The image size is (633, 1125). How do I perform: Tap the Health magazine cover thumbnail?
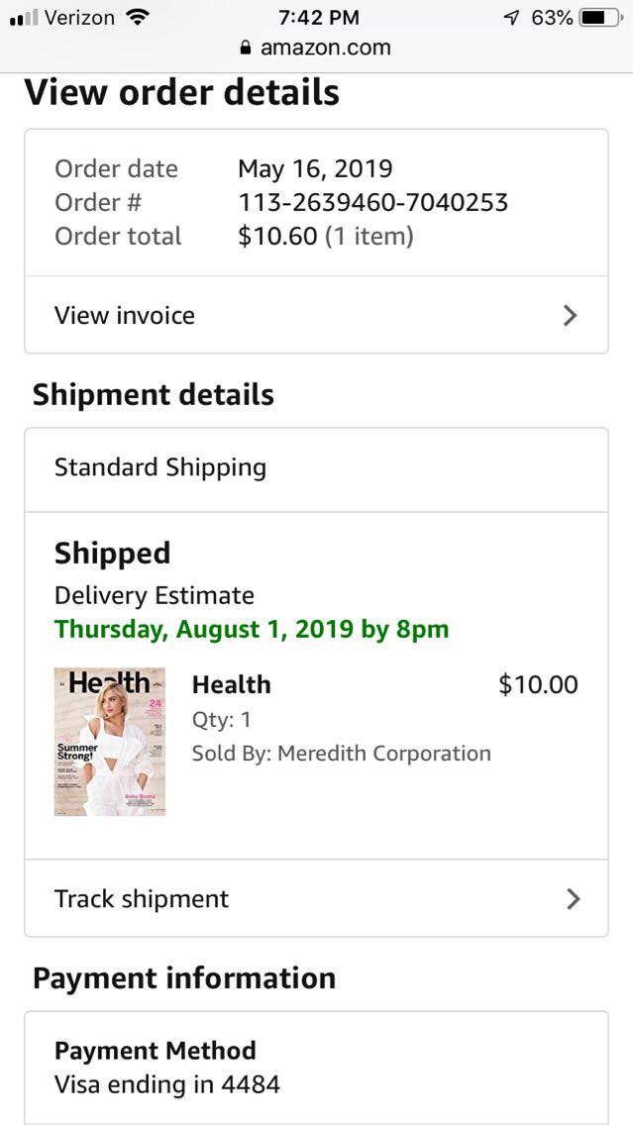click(x=110, y=742)
